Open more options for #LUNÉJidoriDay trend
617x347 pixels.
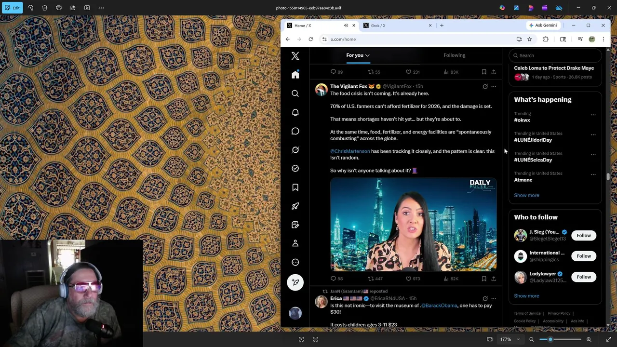(x=593, y=134)
